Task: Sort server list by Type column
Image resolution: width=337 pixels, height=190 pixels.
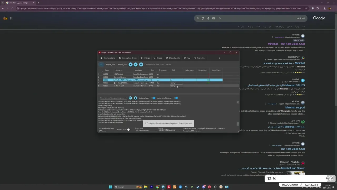Action: point(107,70)
